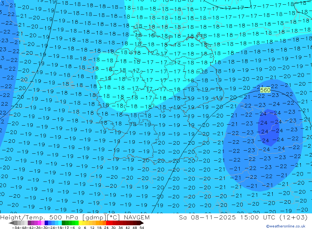This screenshot has width=312, height=229.
Task: Pick the magenta swatch near -36 on scale
Action: [x=39, y=223]
